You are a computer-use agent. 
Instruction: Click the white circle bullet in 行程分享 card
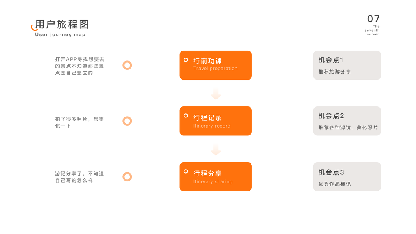[x=186, y=172]
